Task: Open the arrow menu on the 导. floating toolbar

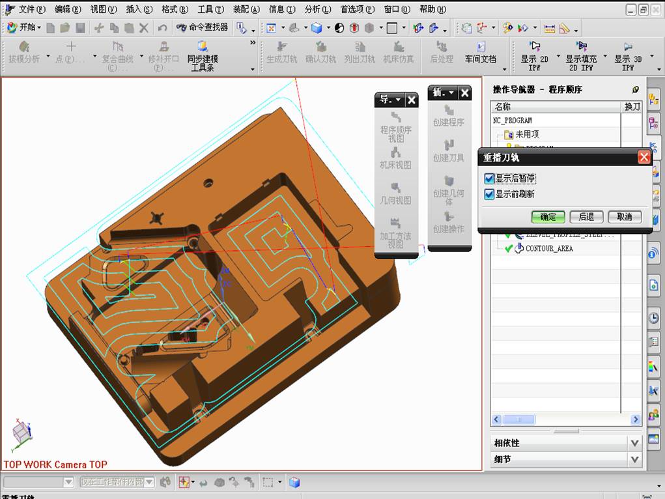Action: 398,100
